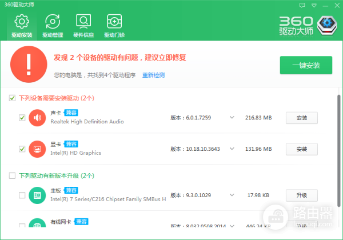Click the vertical scrollbar of driver list
The width and height of the screenshot is (343, 240).
338,151
